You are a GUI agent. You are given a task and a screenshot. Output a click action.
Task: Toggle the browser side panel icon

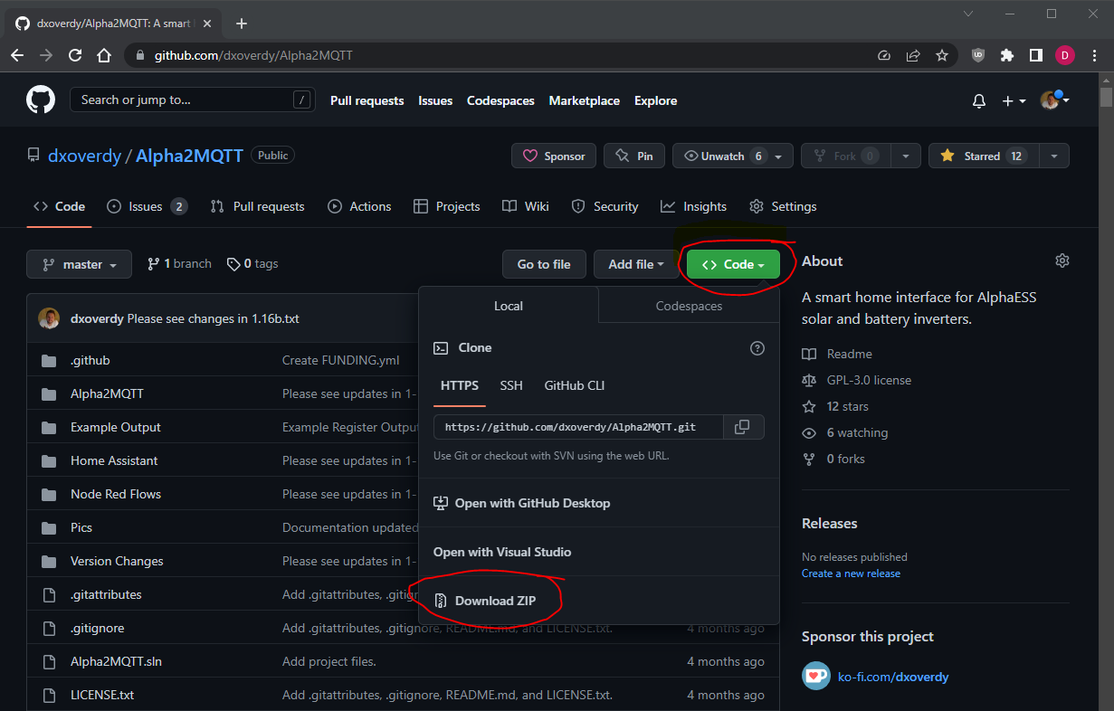pos(1036,55)
